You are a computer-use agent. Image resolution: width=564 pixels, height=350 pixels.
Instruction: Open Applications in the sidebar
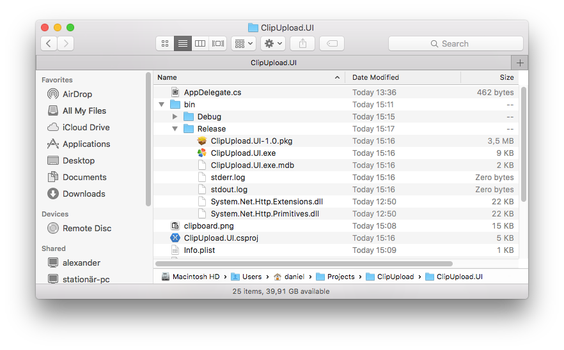(x=79, y=144)
